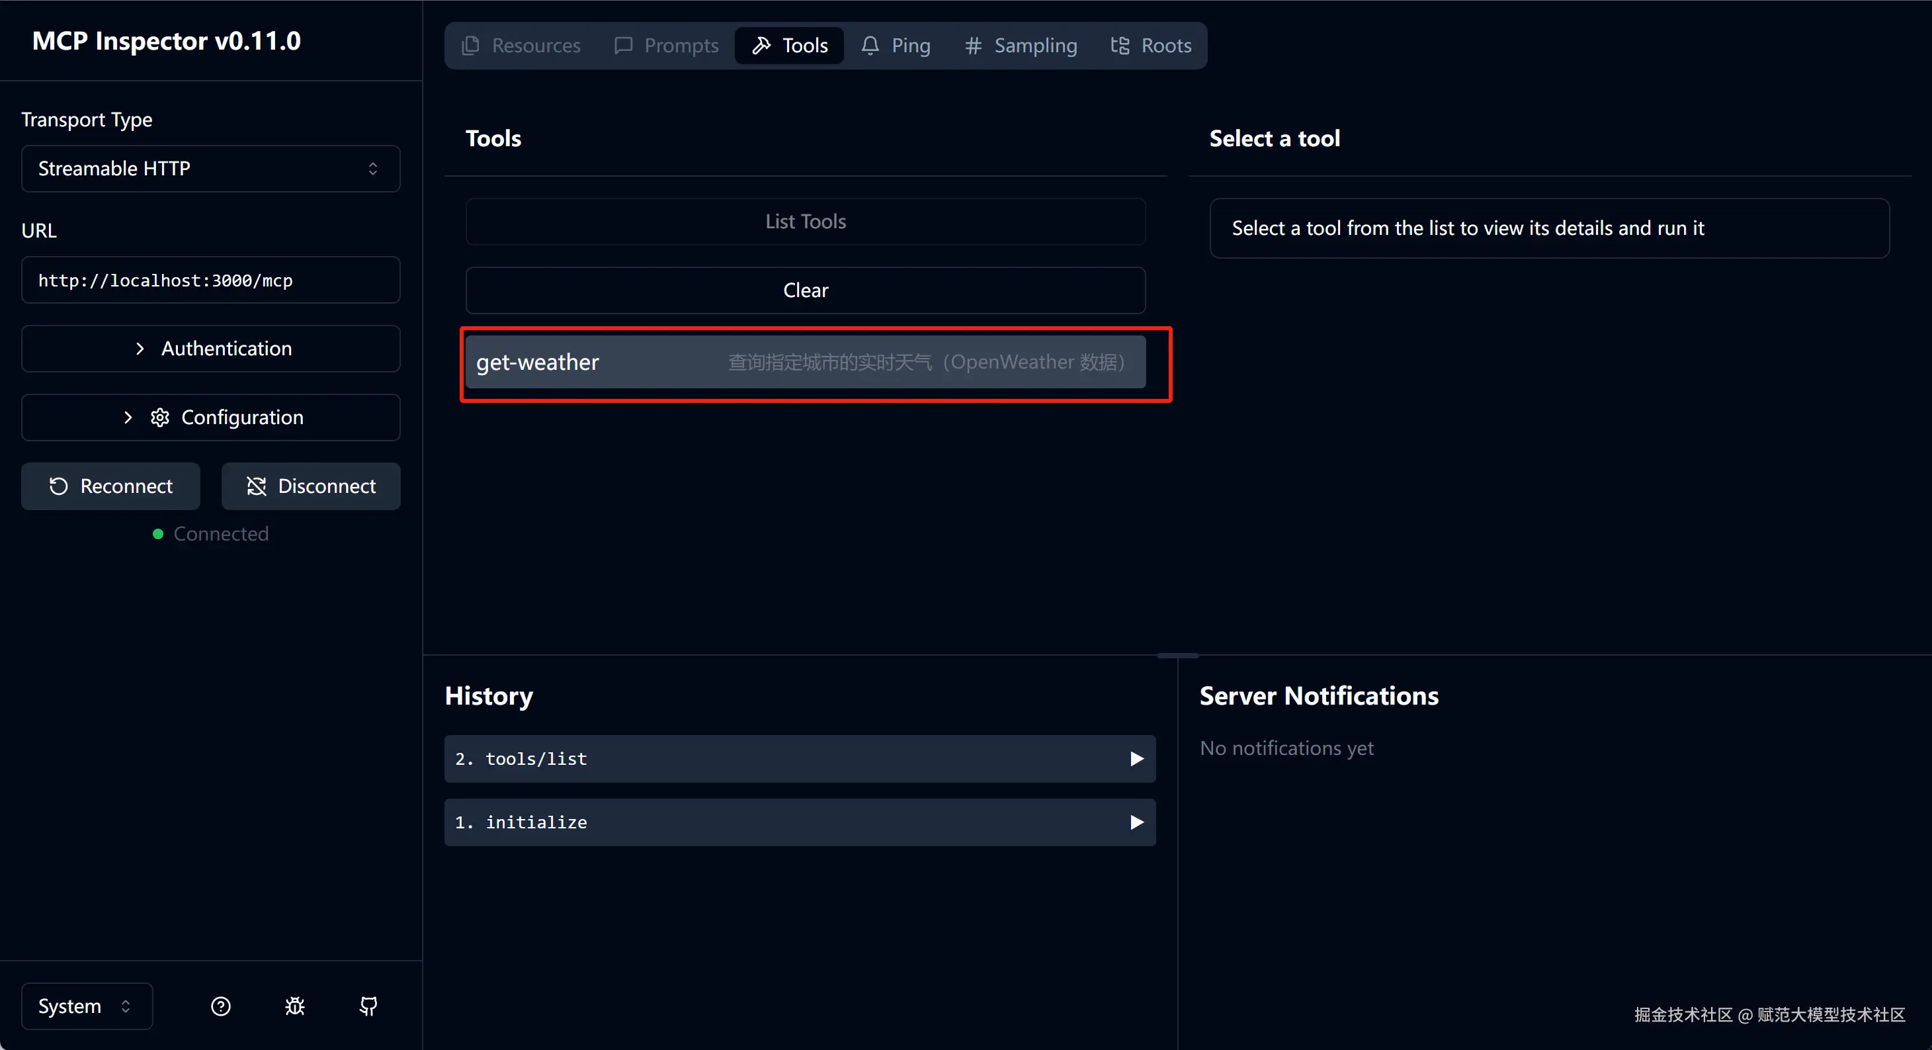Screen dimensions: 1932x1050
Task: Open the Transport Type dropdown
Action: tap(211, 169)
